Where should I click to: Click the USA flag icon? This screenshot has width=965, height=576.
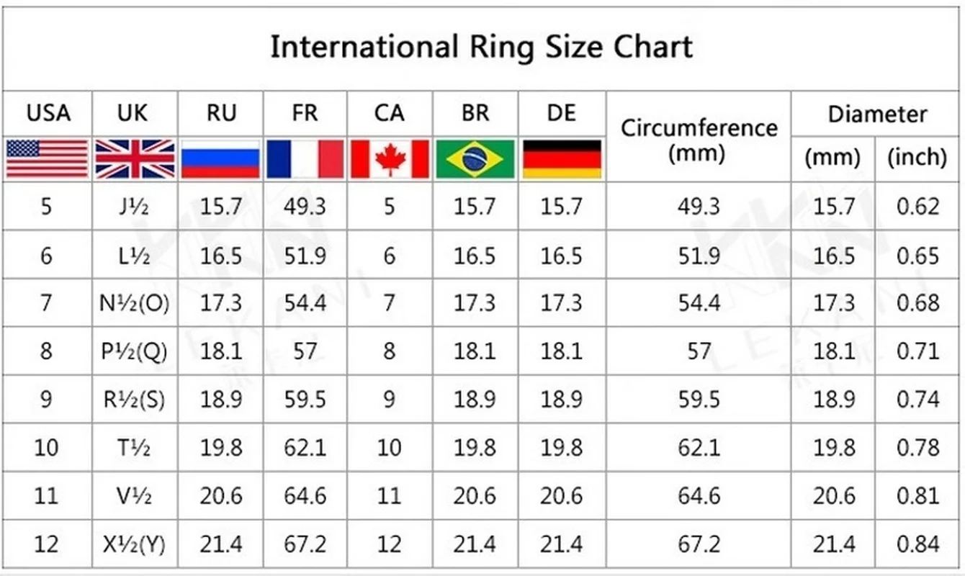[x=47, y=158]
